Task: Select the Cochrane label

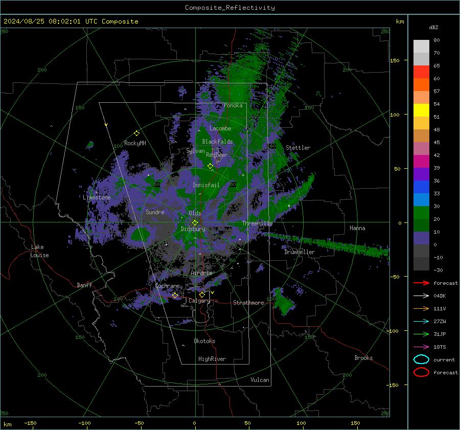Action: coord(167,286)
